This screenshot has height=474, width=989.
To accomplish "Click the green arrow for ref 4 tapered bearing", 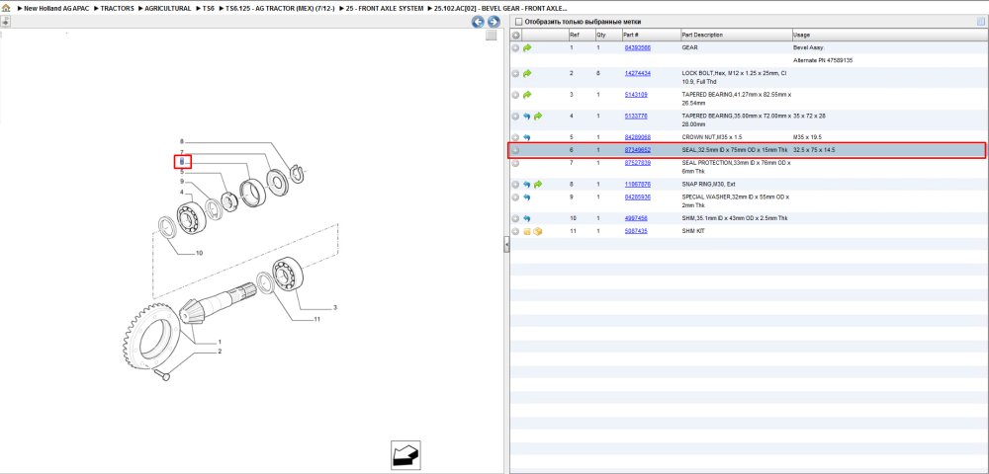I will coord(538,117).
